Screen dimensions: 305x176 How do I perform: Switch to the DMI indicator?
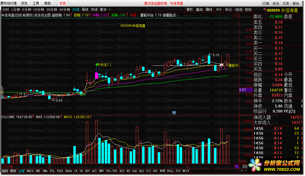[x=38, y=171]
